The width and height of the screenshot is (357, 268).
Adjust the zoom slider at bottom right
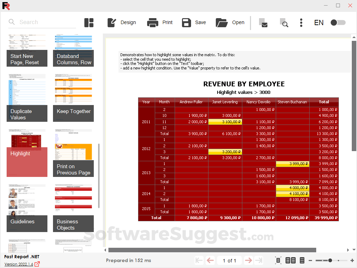[329, 260]
